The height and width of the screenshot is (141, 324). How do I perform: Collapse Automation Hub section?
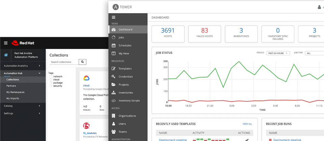pyautogui.click(x=23, y=73)
